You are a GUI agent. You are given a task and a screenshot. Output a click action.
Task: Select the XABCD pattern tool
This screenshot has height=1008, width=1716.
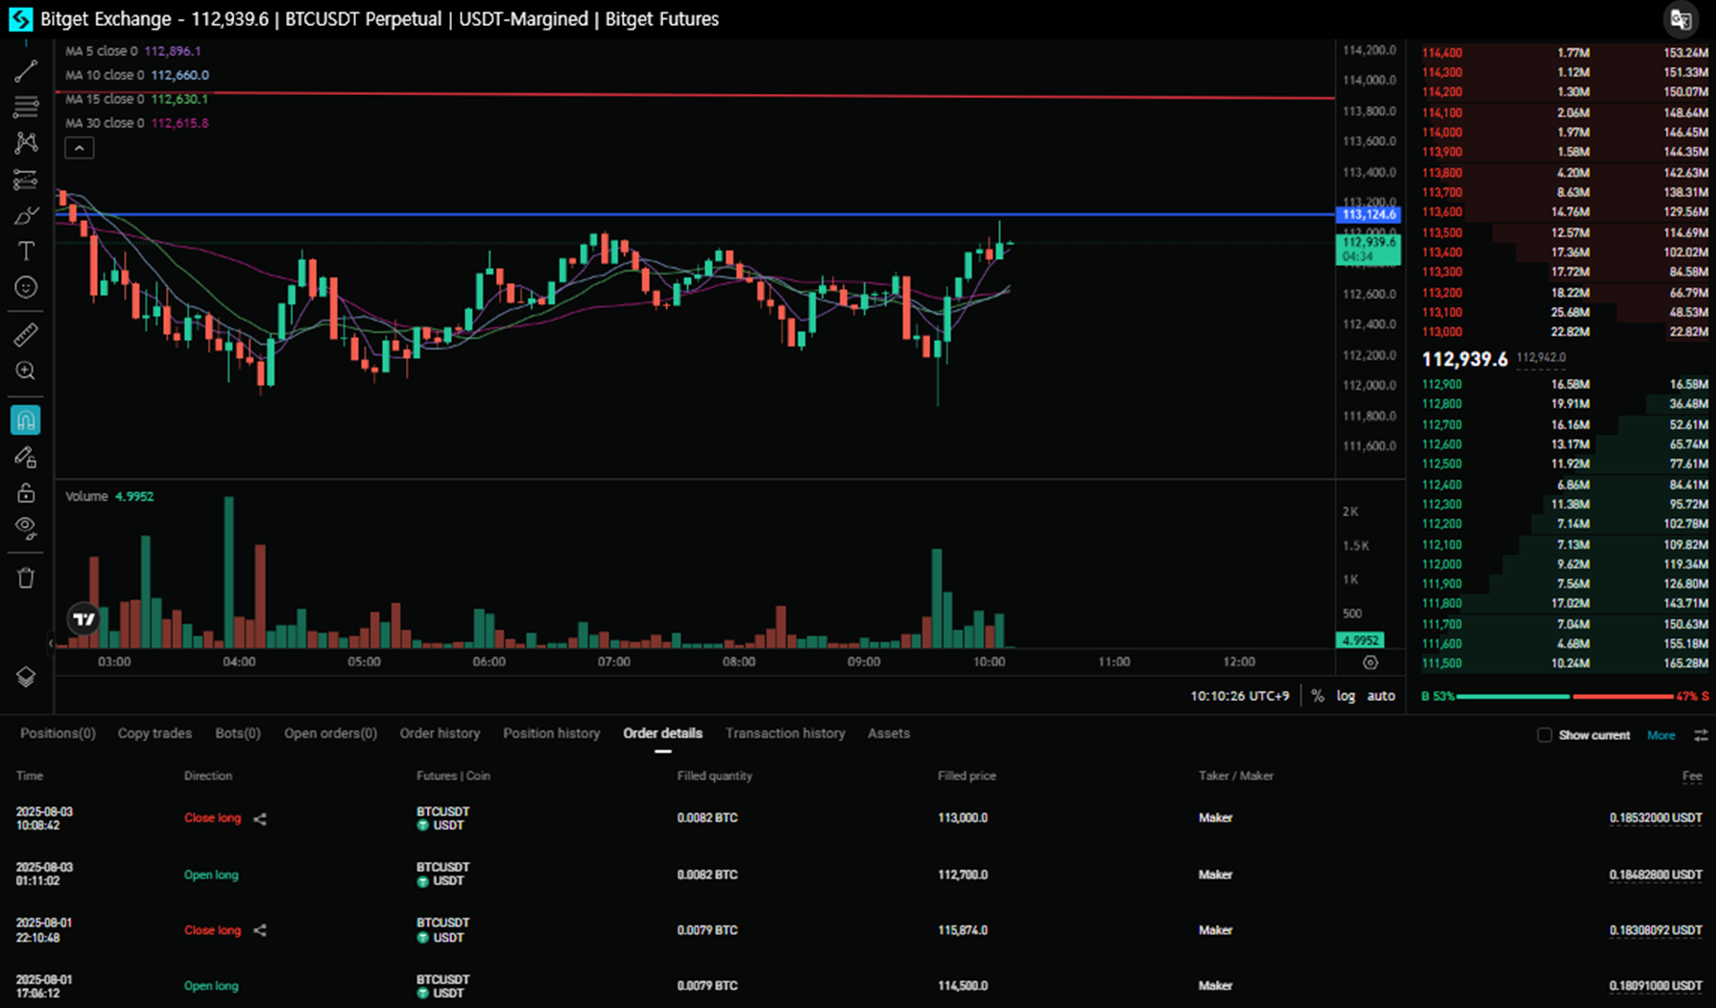click(26, 143)
